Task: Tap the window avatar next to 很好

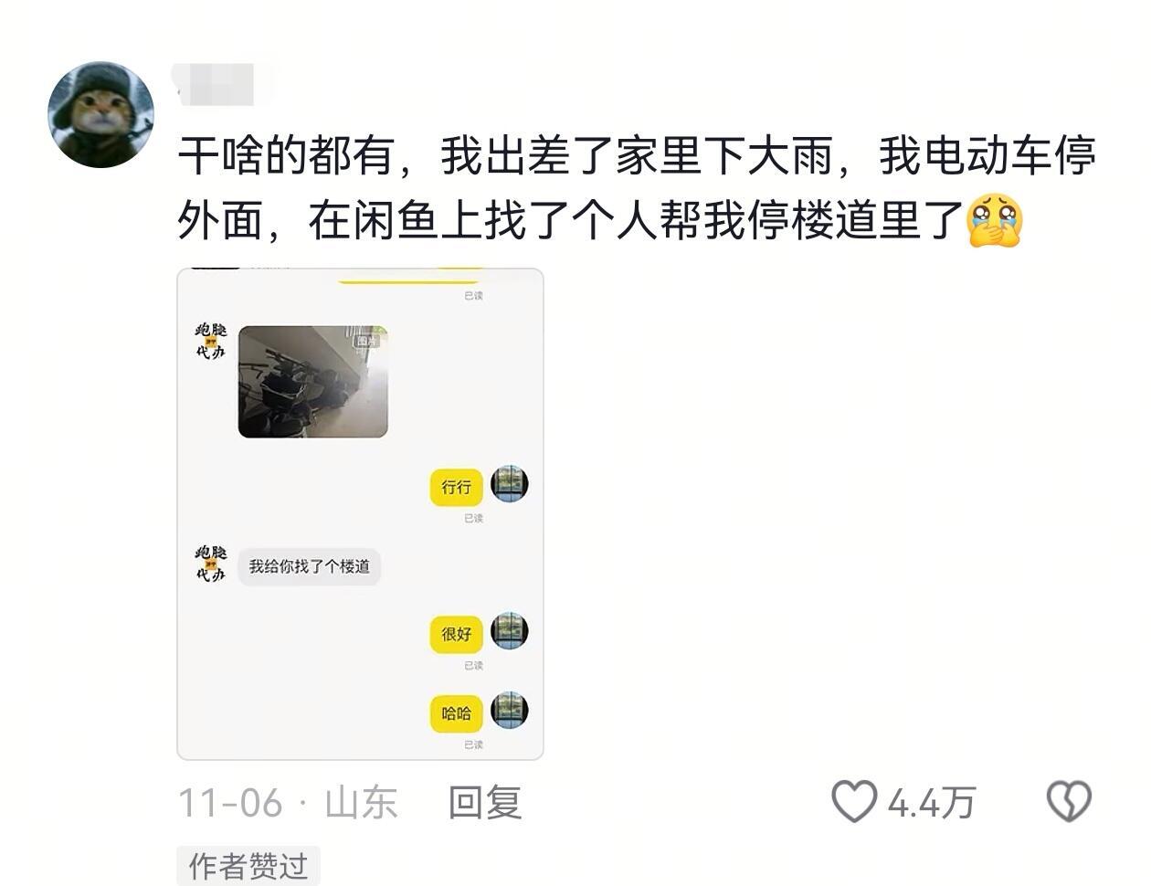Action: click(510, 631)
